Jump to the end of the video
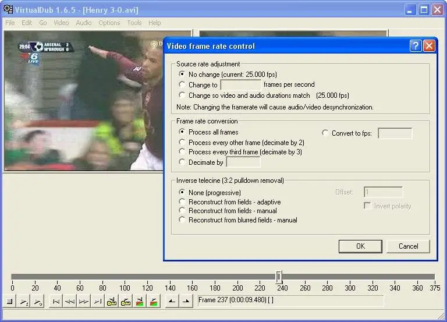 point(98,301)
